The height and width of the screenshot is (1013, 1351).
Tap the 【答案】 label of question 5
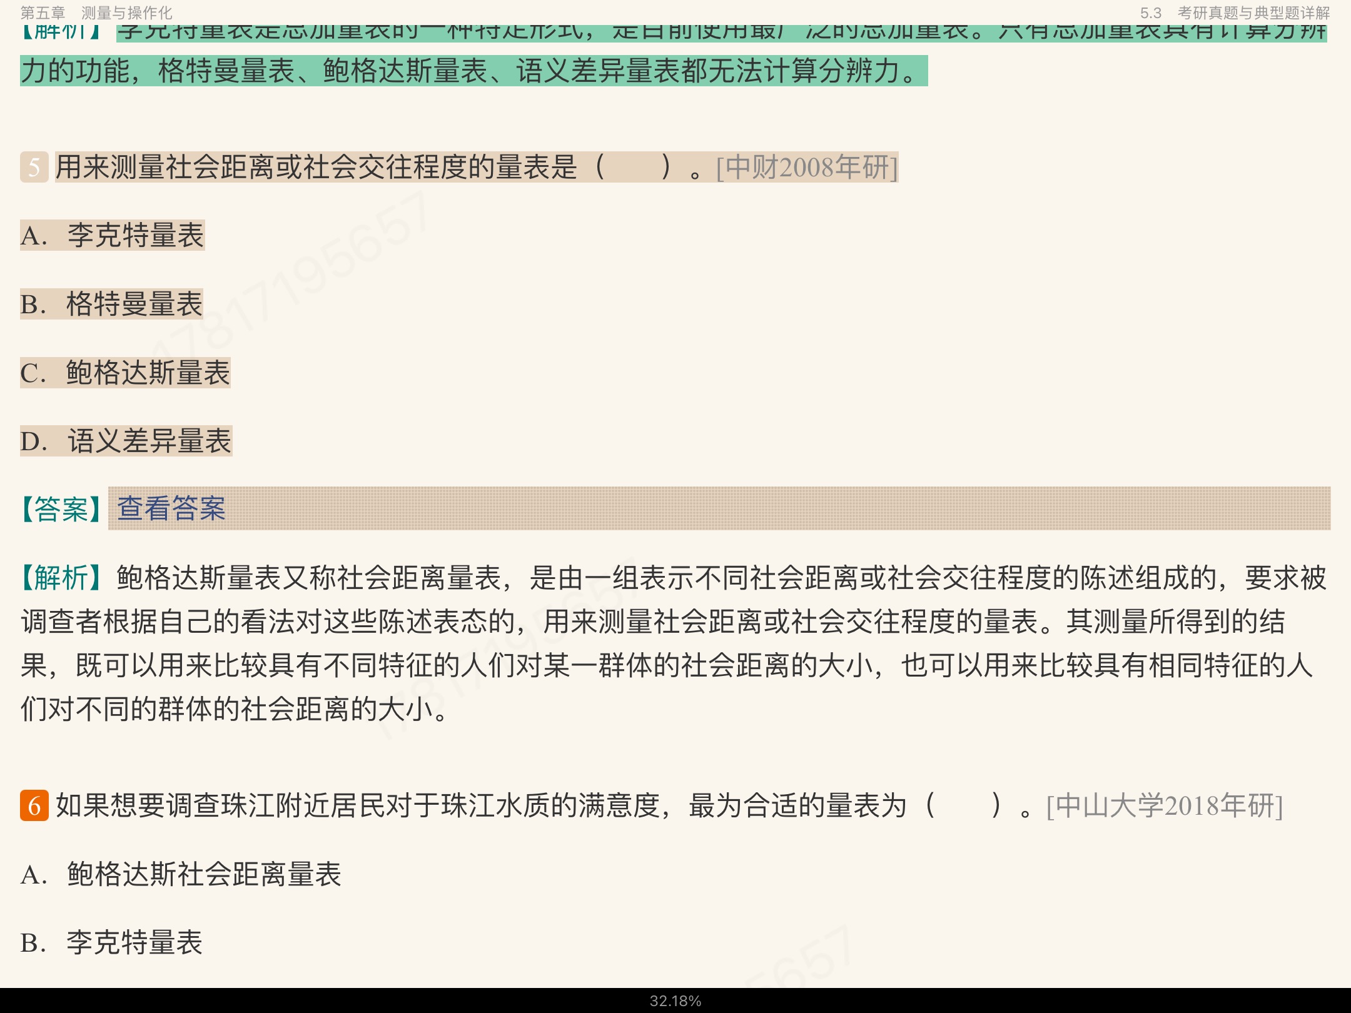pos(61,509)
